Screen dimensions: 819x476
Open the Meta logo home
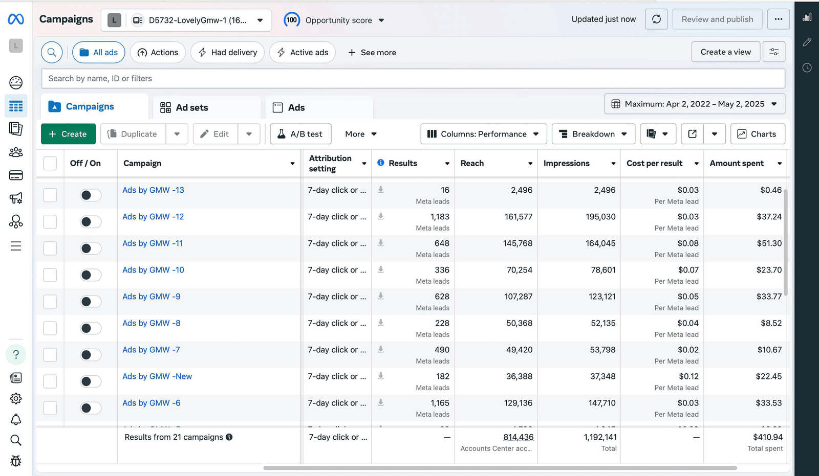16,19
